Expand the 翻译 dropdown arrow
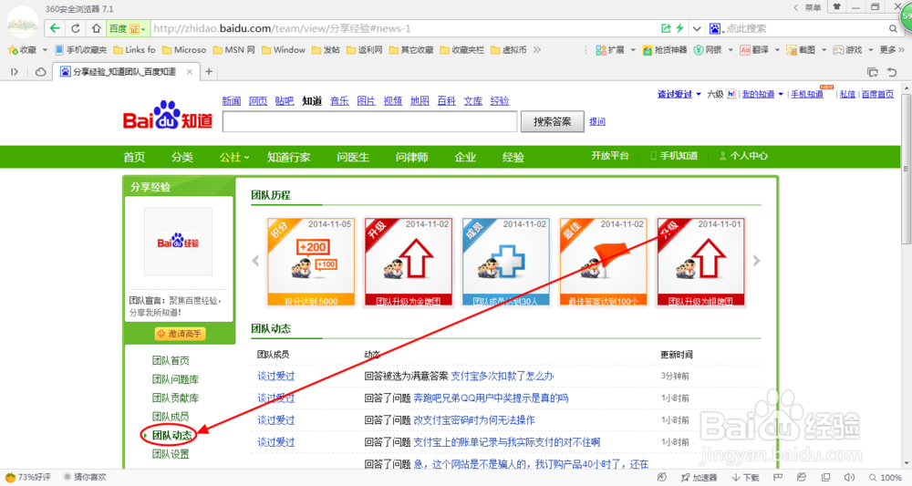The image size is (912, 486). 777,50
